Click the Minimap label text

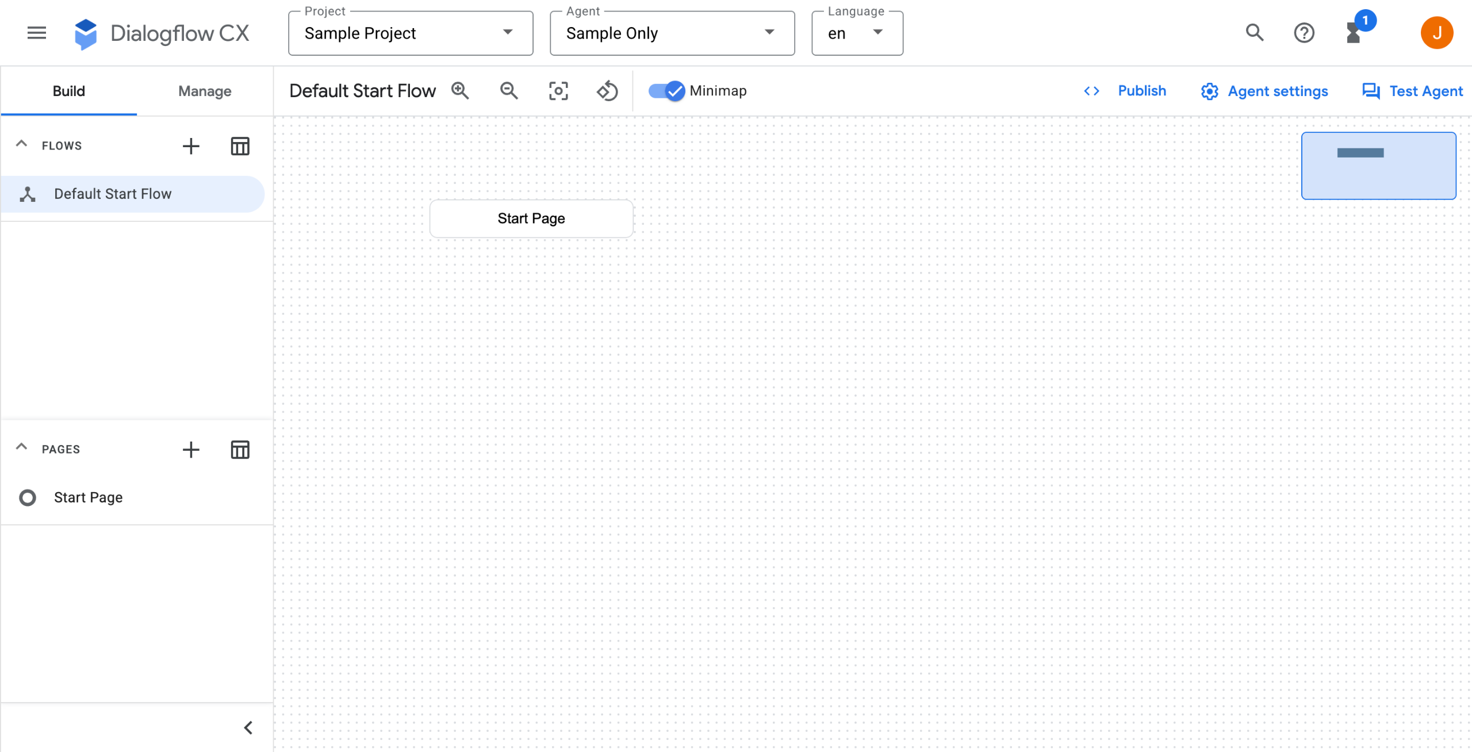pos(718,91)
